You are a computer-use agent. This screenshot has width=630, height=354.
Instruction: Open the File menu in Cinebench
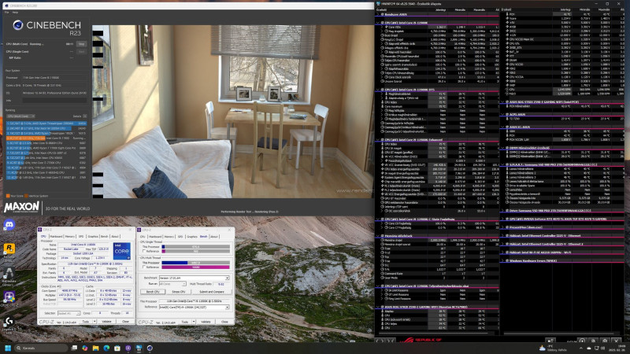7,13
